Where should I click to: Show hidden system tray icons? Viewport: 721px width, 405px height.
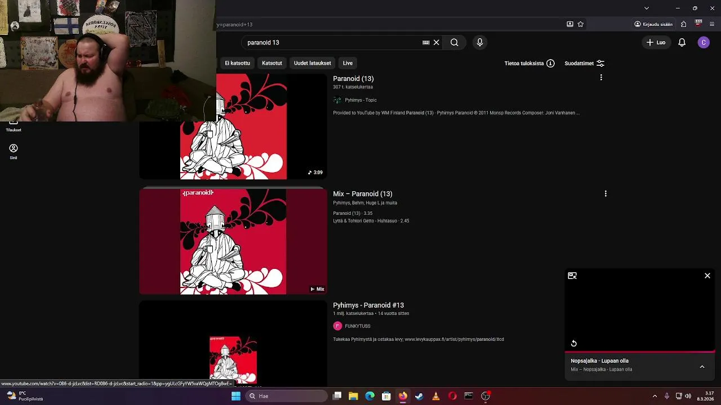(655, 396)
